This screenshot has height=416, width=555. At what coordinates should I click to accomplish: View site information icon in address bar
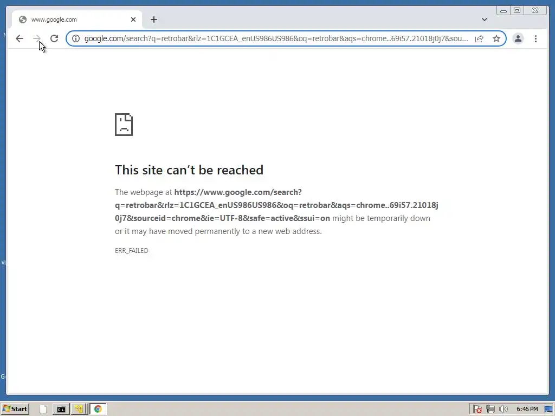pos(76,38)
